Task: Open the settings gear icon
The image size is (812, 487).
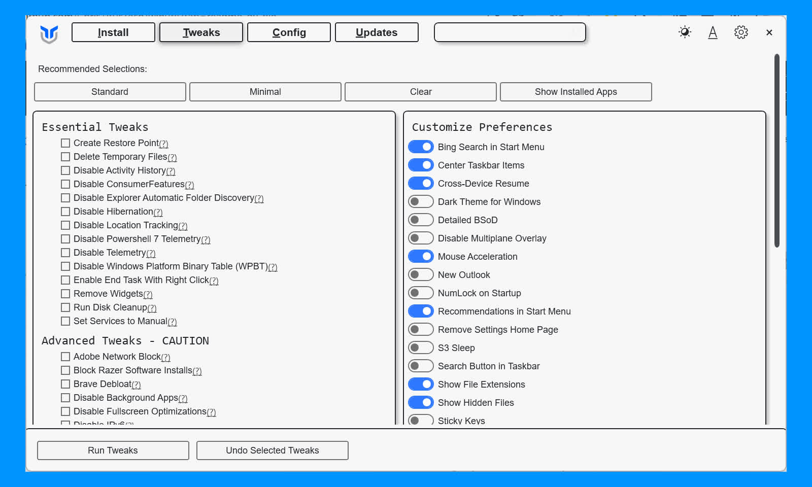Action: click(741, 32)
